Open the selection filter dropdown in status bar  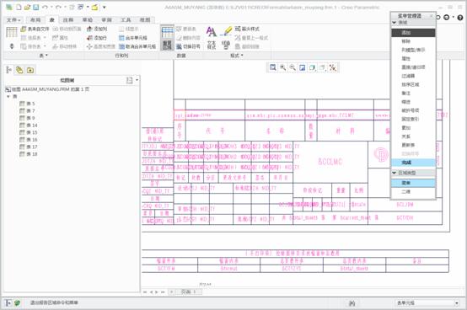(456, 303)
